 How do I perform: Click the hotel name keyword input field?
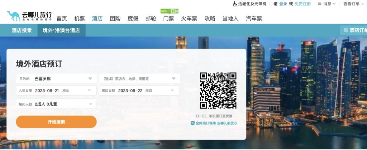[140, 78]
